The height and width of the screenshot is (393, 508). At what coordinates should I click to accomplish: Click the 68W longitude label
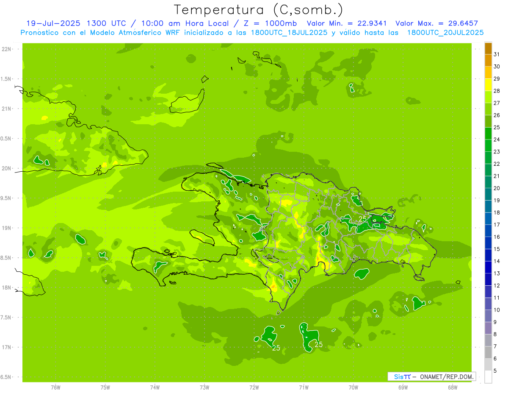coord(453,387)
